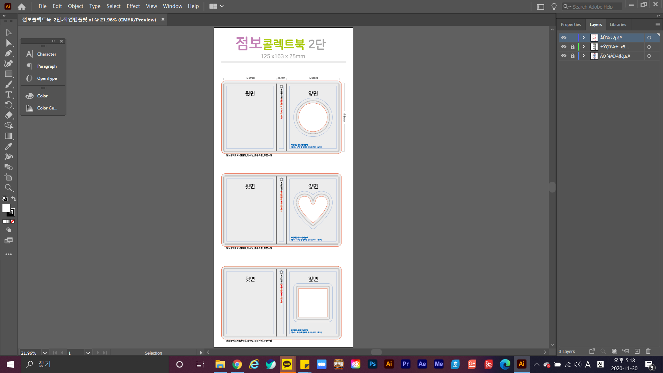Select the Rotate tool
Screen dimensions: 663x373
pos(9,105)
